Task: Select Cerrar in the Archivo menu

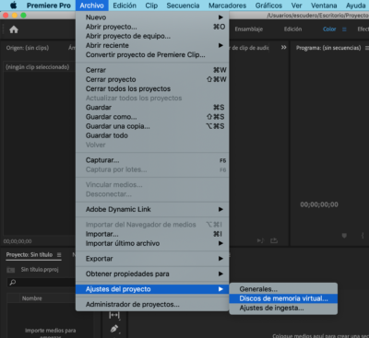Action: tap(152, 70)
